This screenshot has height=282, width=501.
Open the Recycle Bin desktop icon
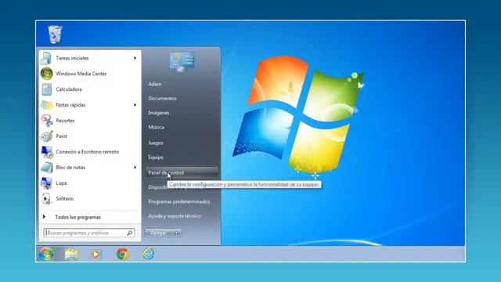coord(55,34)
